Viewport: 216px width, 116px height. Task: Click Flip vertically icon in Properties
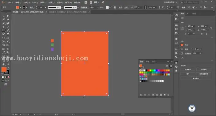click(207, 34)
